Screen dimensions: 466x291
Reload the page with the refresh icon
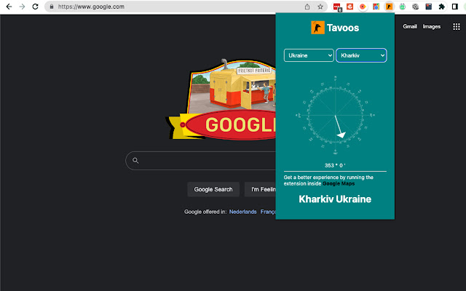[x=35, y=7]
